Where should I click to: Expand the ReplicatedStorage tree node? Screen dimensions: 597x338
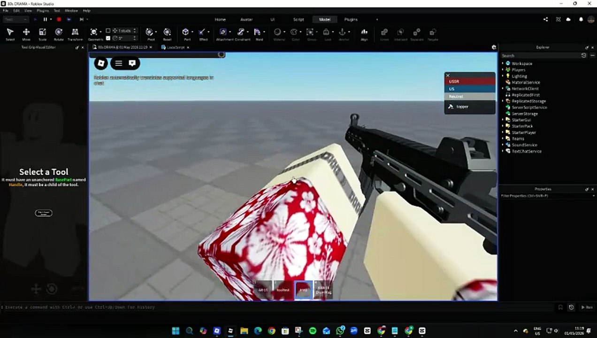point(503,101)
